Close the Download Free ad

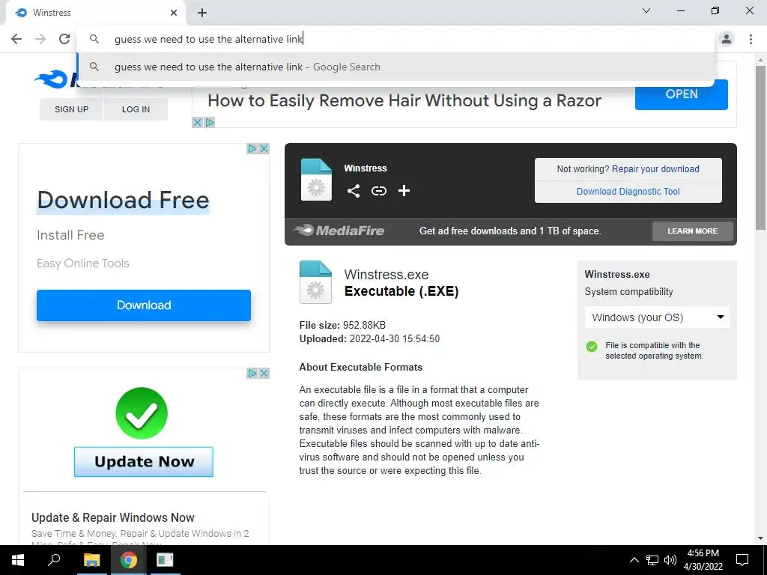click(264, 149)
